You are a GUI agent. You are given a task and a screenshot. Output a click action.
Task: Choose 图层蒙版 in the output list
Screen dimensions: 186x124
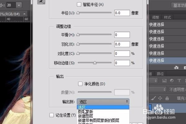103,112
